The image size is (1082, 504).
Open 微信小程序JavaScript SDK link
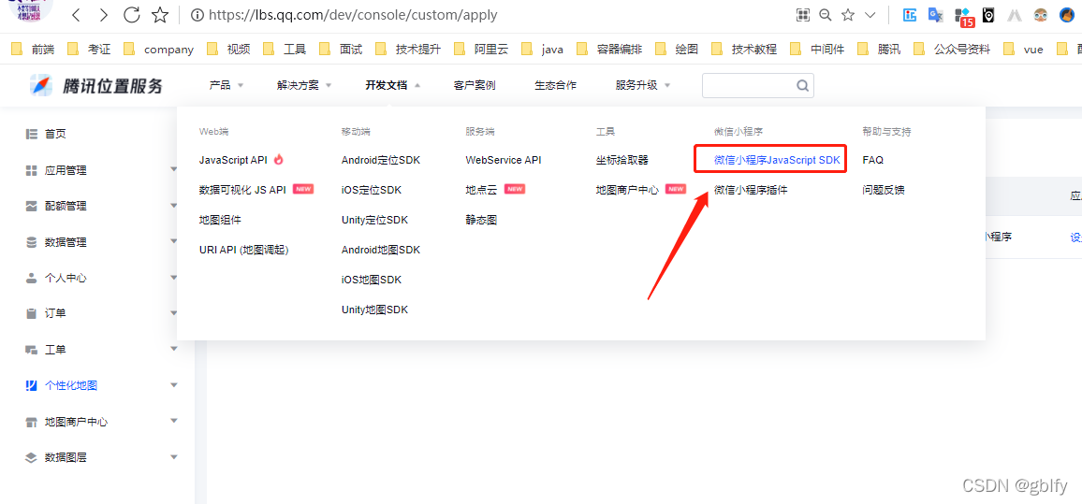777,160
